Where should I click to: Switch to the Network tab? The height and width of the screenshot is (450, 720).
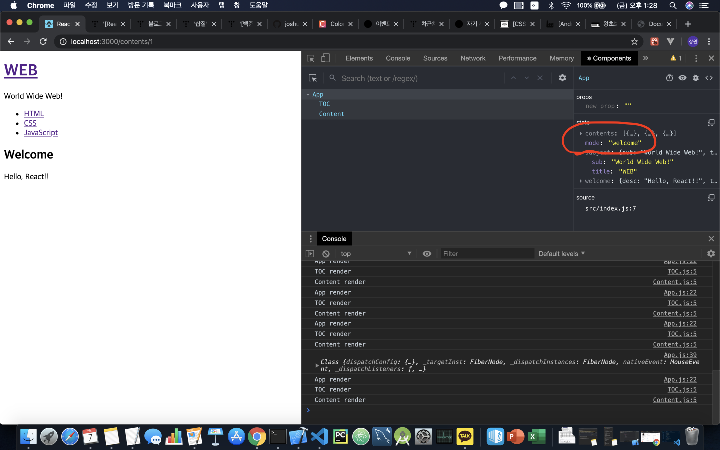[x=472, y=58]
